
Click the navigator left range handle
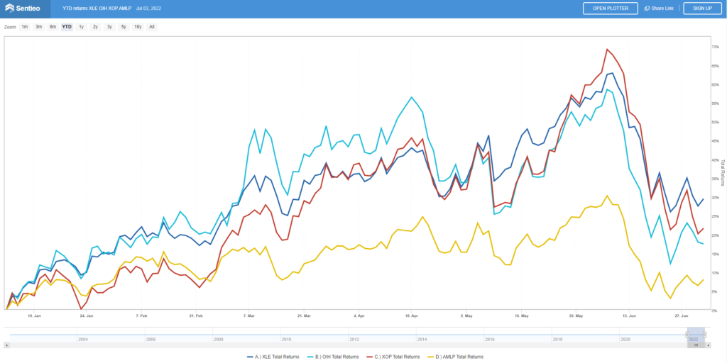687,335
